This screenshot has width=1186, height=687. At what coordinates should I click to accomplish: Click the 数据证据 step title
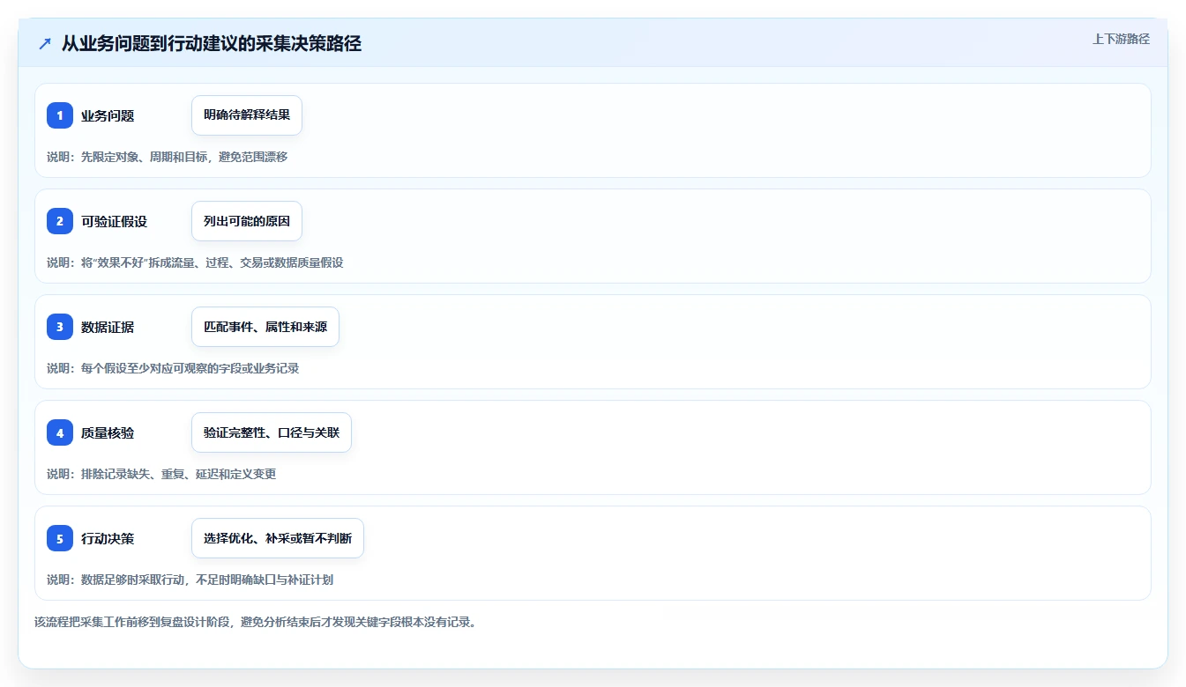pos(108,327)
